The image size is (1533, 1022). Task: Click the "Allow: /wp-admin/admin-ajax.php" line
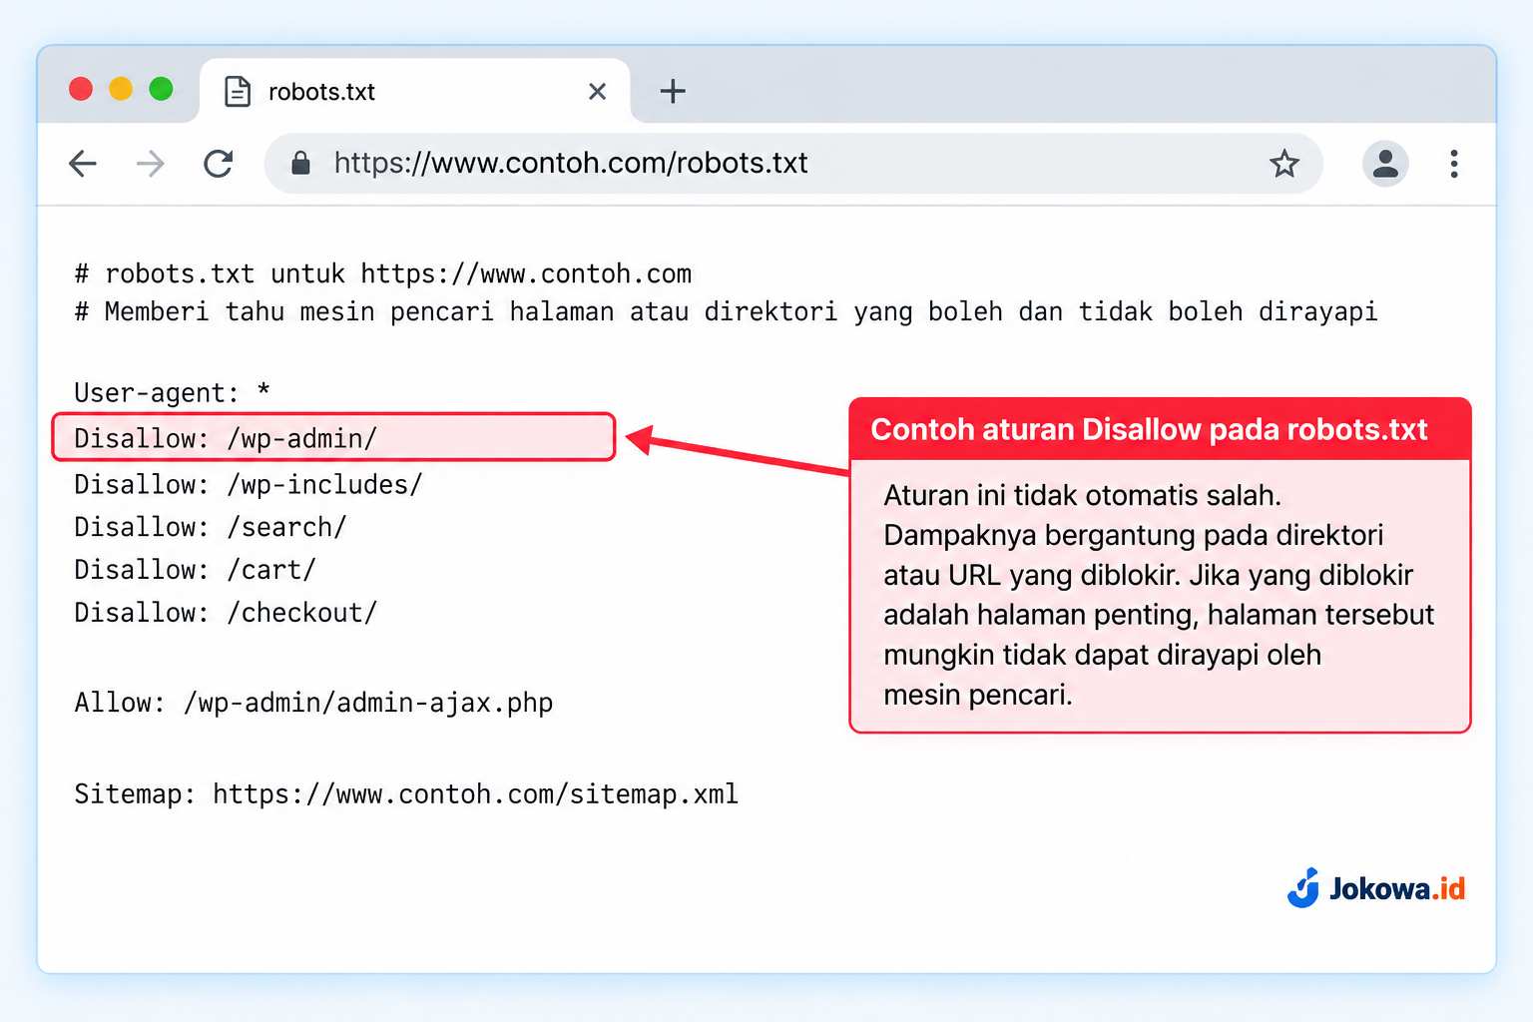coord(313,703)
